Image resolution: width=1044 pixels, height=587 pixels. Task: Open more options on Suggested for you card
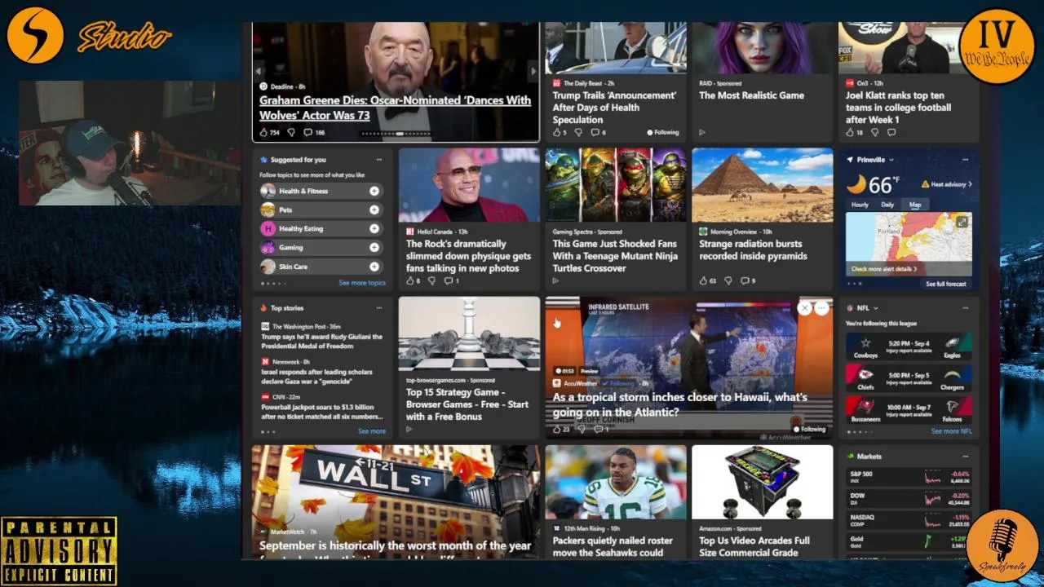tap(378, 160)
